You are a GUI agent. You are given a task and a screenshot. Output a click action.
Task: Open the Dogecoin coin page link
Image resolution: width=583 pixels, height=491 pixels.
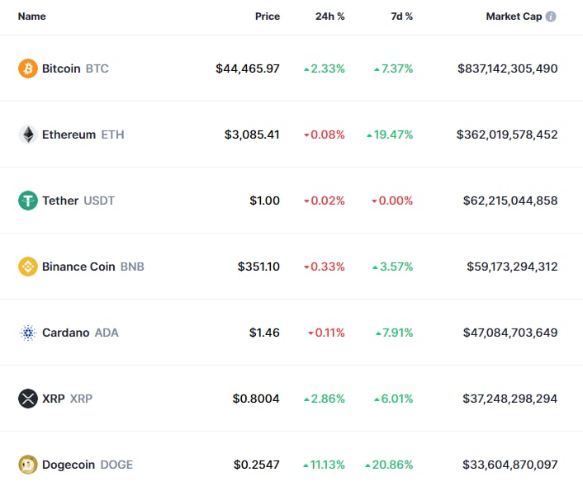coord(69,465)
